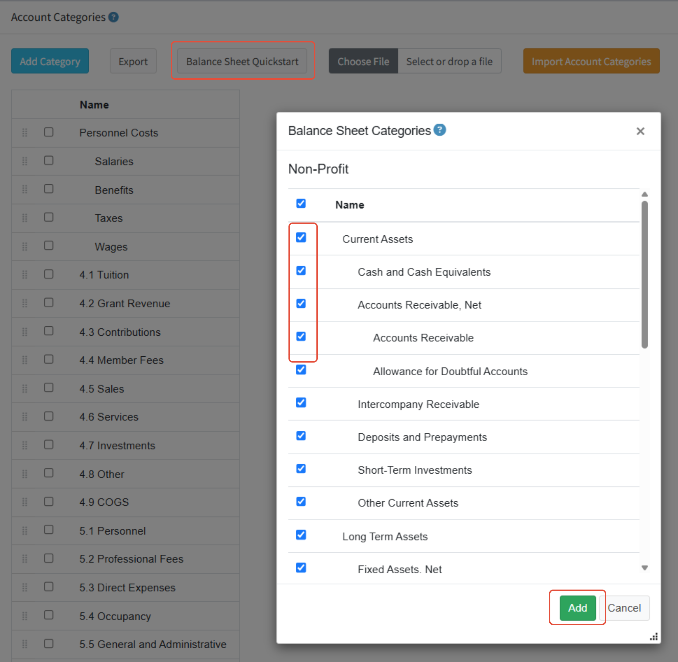This screenshot has height=662, width=678.
Task: Click help icon beside Account Categories
Action: click(114, 17)
